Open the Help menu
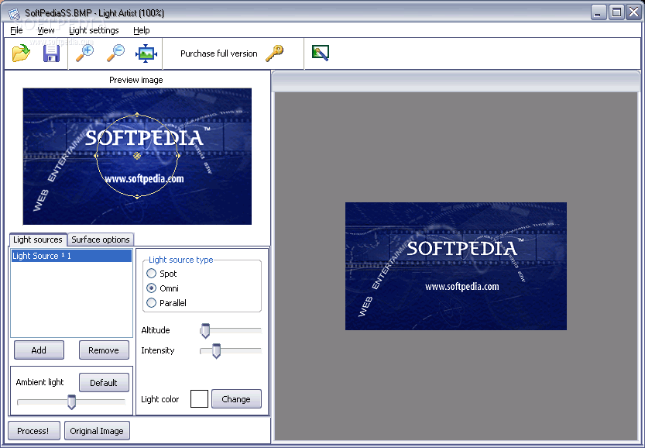This screenshot has height=448, width=645. click(x=142, y=30)
